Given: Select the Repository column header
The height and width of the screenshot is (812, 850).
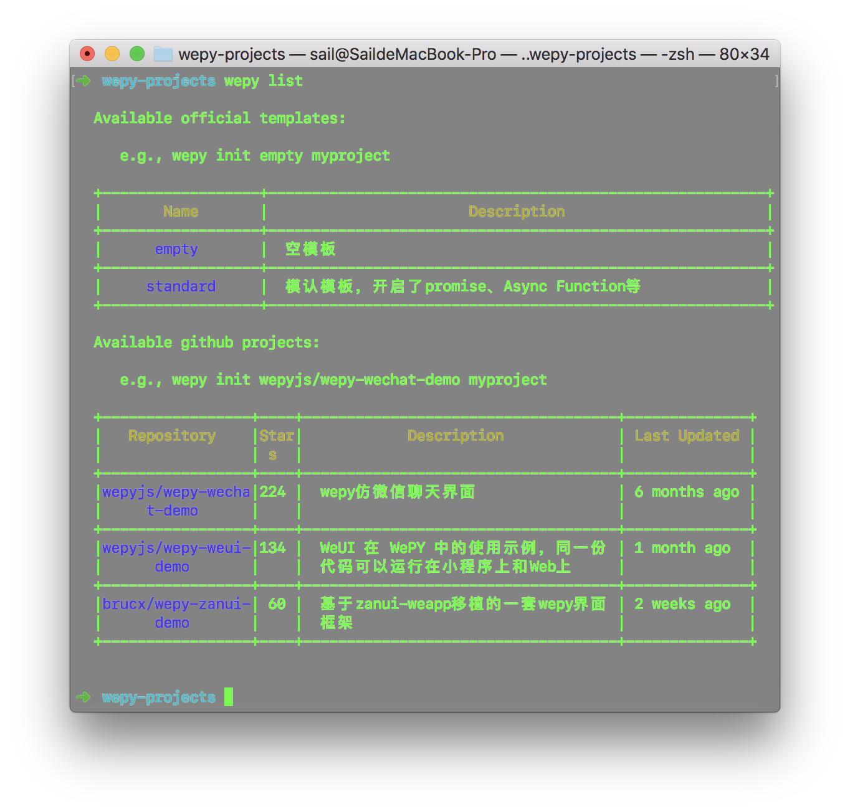Looking at the screenshot, I should tap(172, 436).
